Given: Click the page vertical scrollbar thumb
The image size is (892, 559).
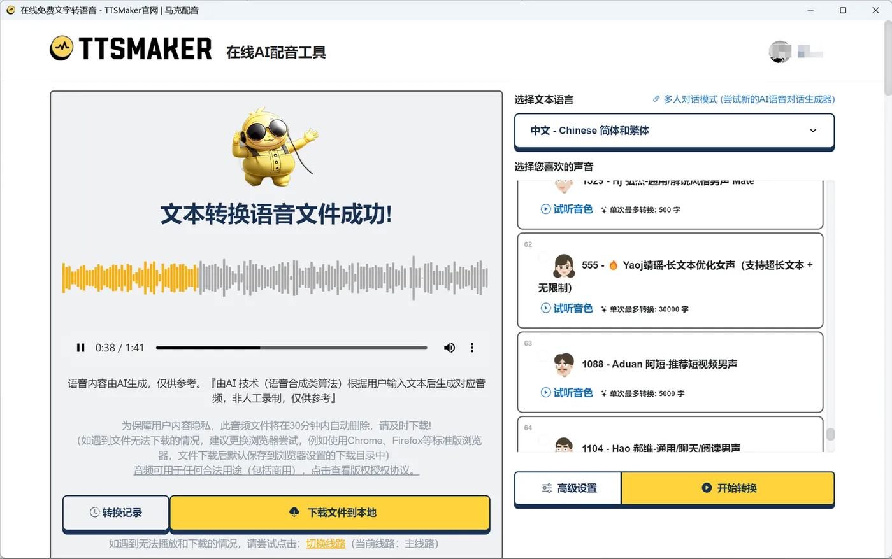Looking at the screenshot, I should pyautogui.click(x=888, y=57).
